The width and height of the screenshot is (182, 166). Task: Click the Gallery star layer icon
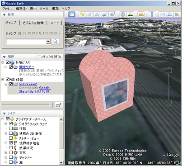15,157
